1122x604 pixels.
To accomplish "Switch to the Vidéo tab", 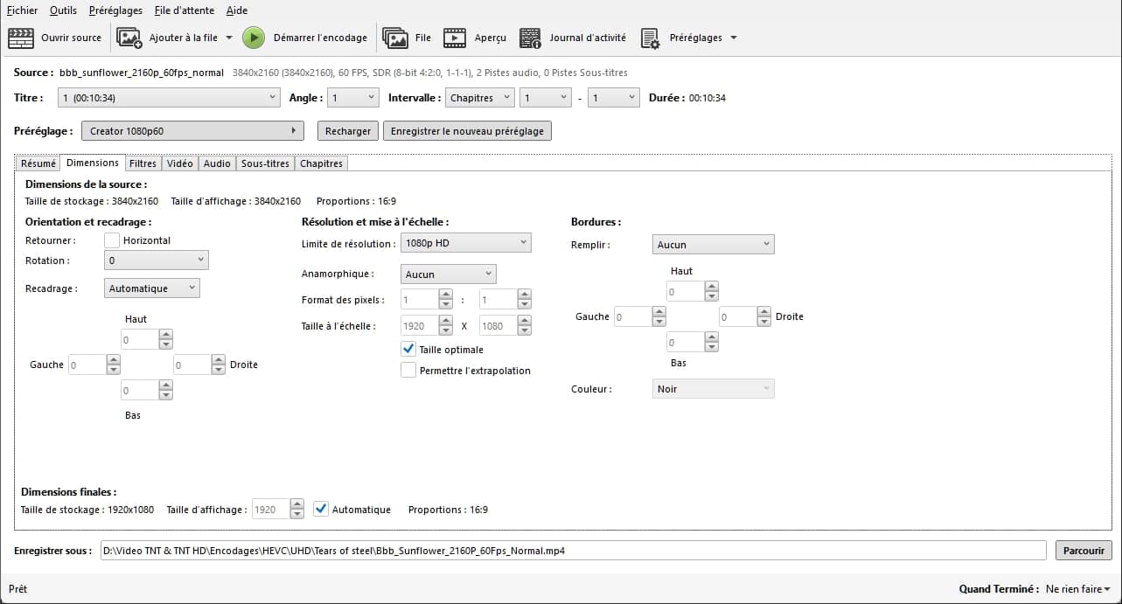I will (179, 163).
